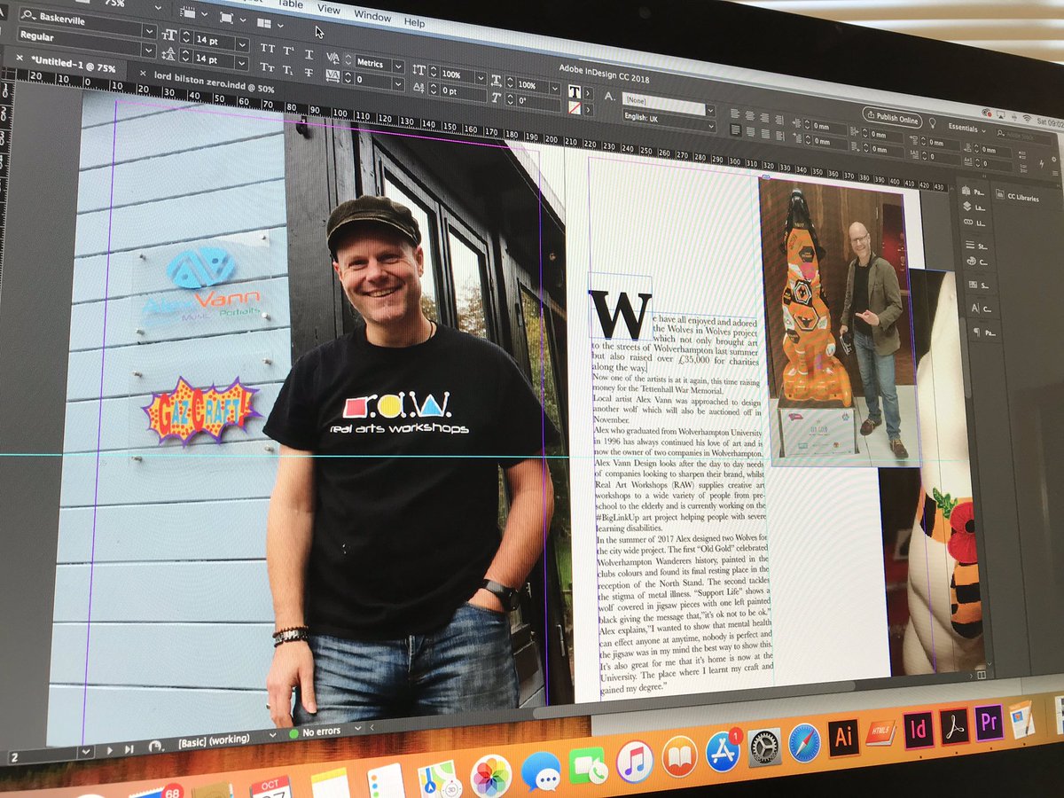1064x798 pixels.
Task: Switch to lord bilston zero.indd tab
Action: click(214, 82)
